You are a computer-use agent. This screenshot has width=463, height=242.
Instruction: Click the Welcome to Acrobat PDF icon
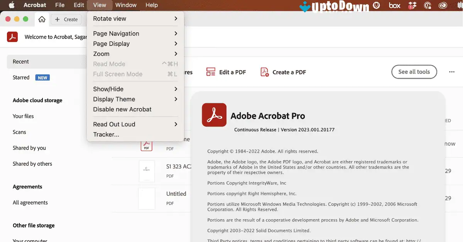click(x=12, y=37)
